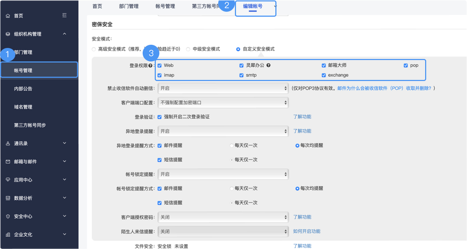Click the home icon beside 首页 in sidebar
The image size is (467, 249).
(8, 16)
